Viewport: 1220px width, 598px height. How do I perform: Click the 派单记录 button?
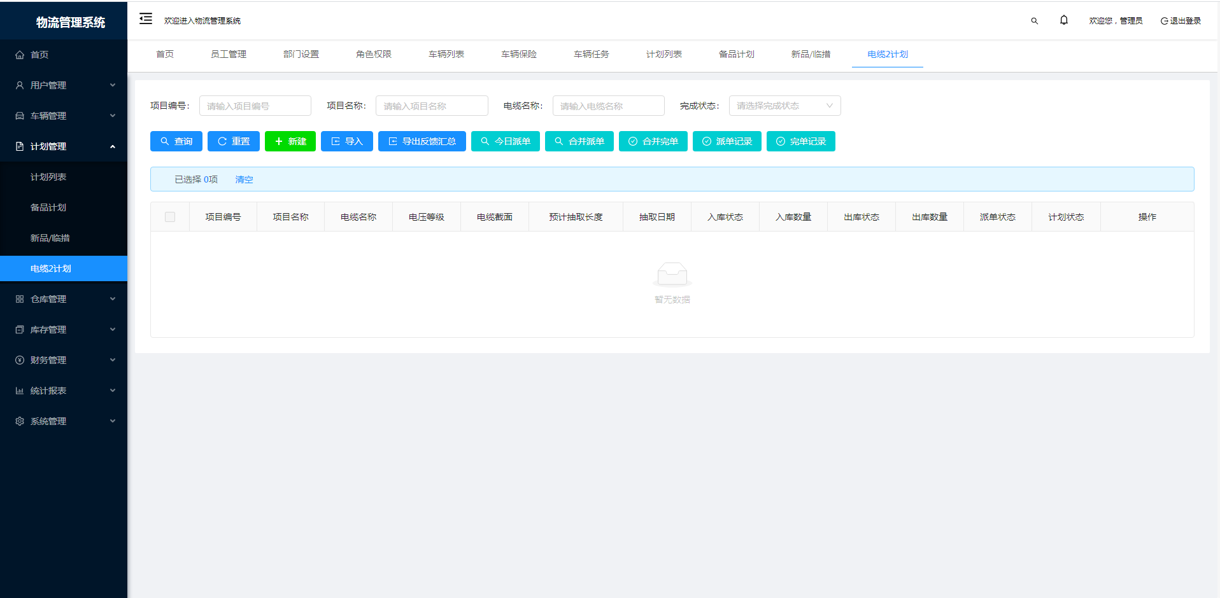point(727,141)
